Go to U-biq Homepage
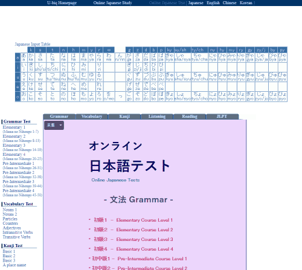Viewport: 302px width, 270px height. (62, 3)
